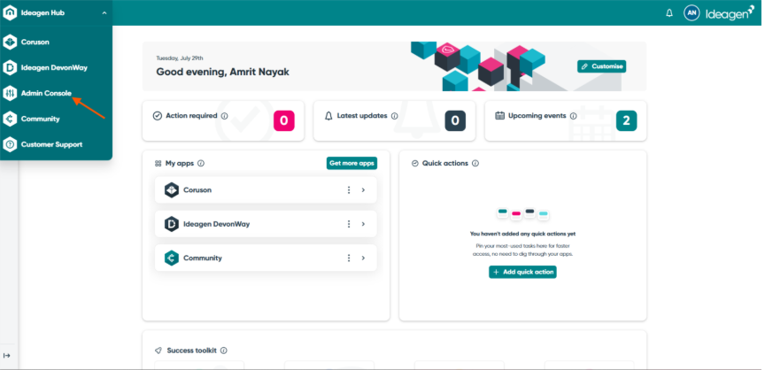Click the Latest updates count badge
The height and width of the screenshot is (370, 765).
point(455,121)
